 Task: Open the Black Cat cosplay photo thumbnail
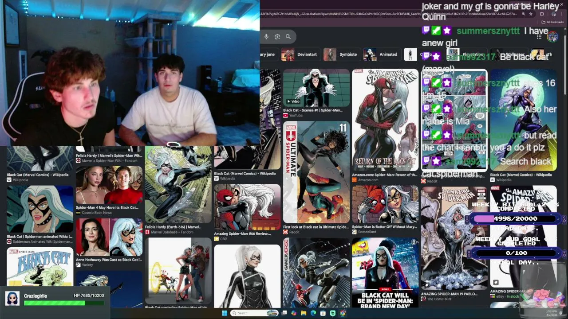click(178, 271)
